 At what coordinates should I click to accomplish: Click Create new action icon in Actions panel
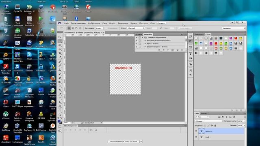tap(177, 49)
